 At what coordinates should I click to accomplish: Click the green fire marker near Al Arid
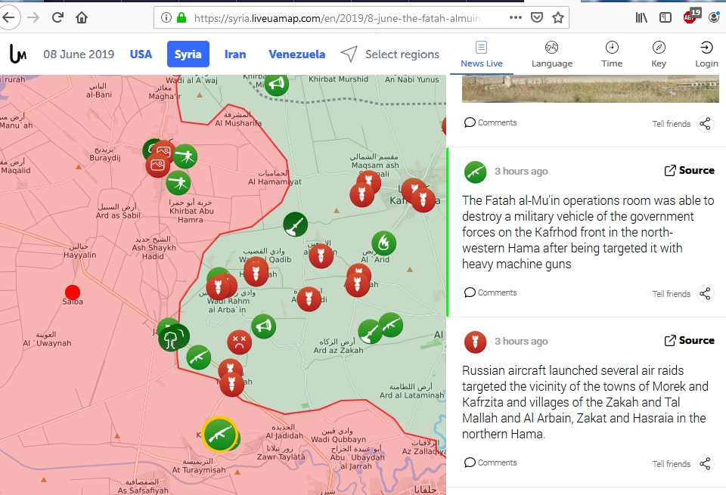pyautogui.click(x=383, y=243)
